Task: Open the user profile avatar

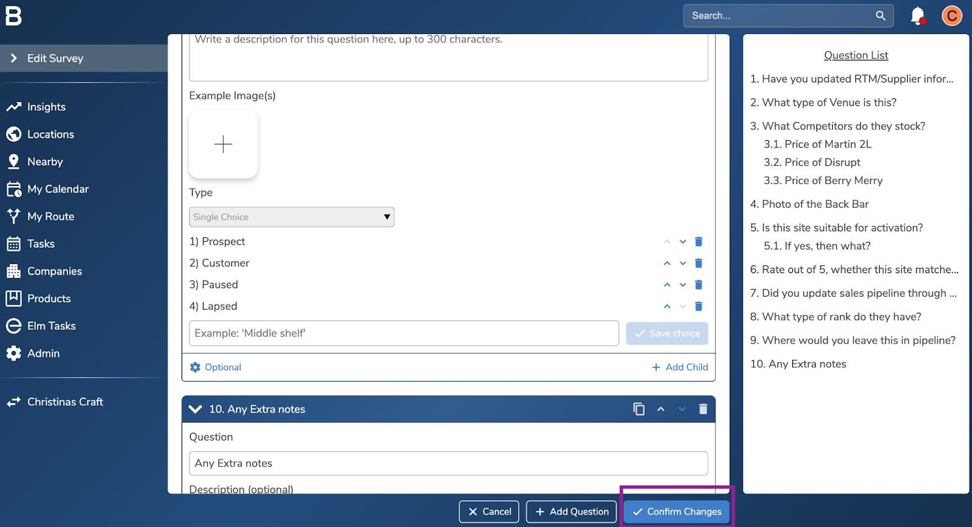Action: pos(951,16)
